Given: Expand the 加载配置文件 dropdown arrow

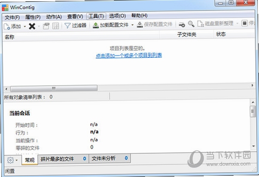Looking at the screenshot, I should tap(132, 25).
